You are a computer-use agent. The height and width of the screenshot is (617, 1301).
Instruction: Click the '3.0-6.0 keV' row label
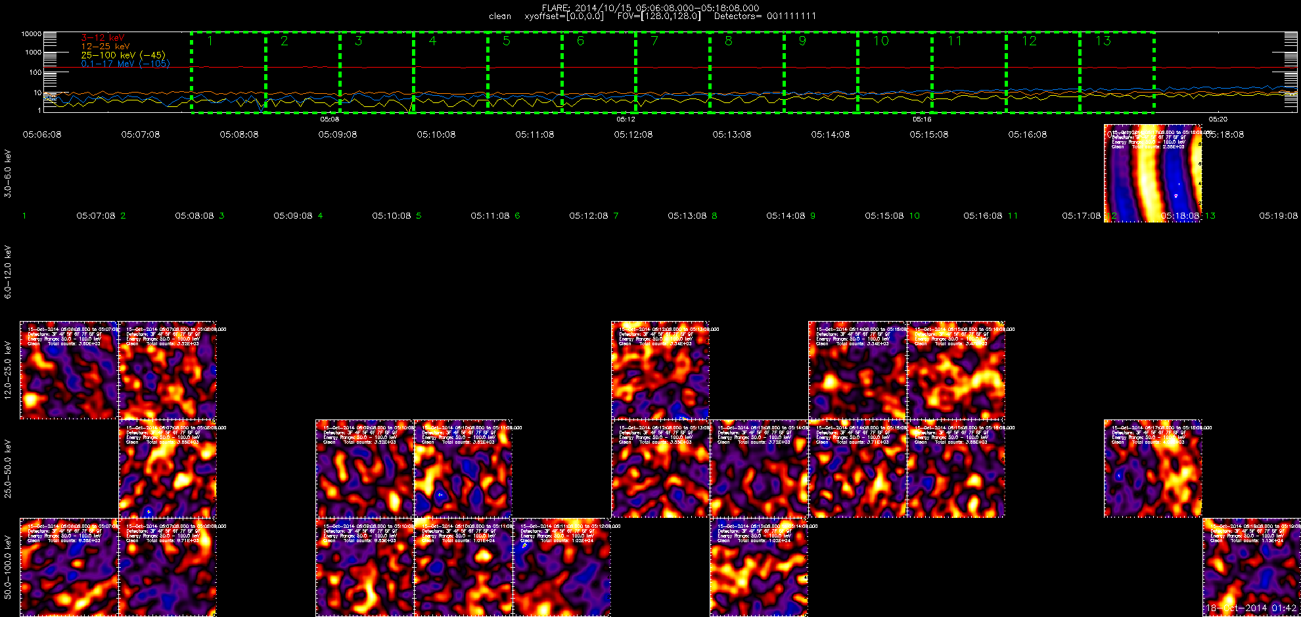pyautogui.click(x=8, y=173)
